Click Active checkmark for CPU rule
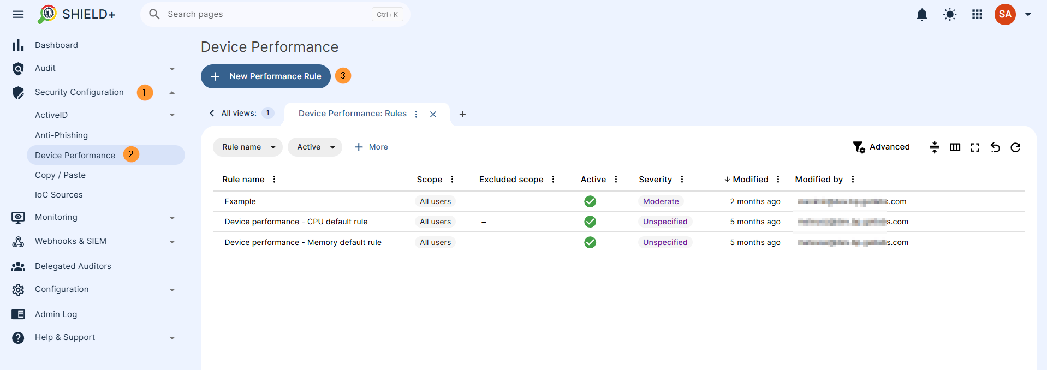1047x370 pixels. (x=590, y=222)
